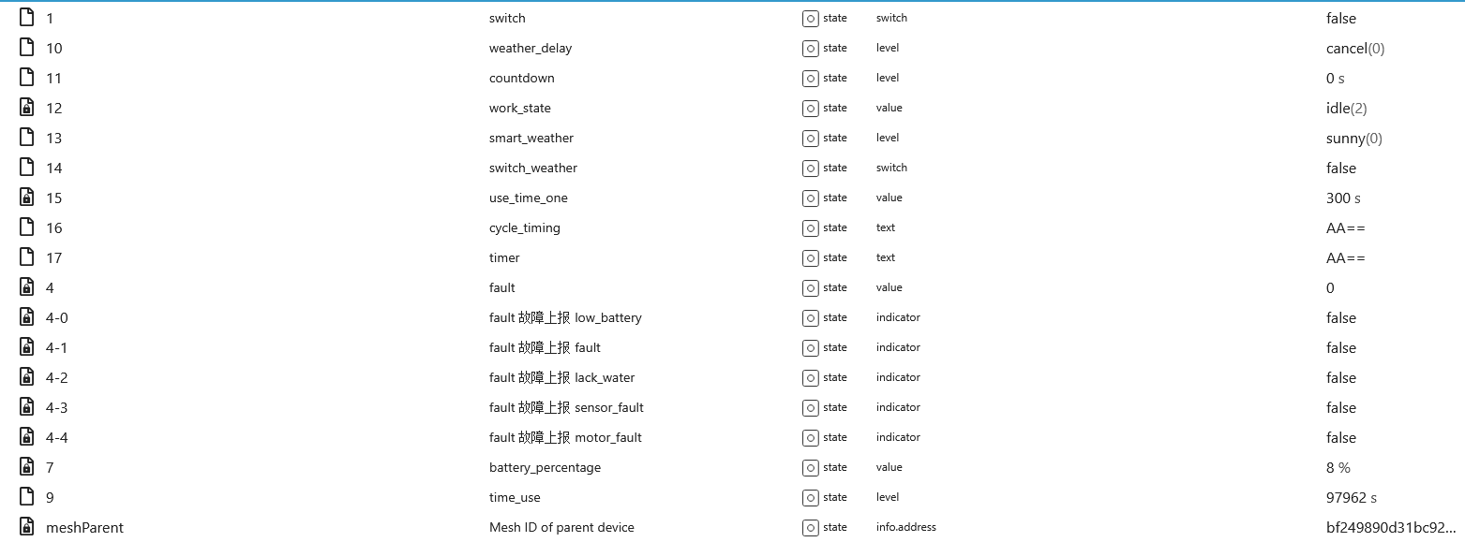The width and height of the screenshot is (1465, 542).
Task: Click the state icon in the battery_percentage row
Action: (x=810, y=467)
